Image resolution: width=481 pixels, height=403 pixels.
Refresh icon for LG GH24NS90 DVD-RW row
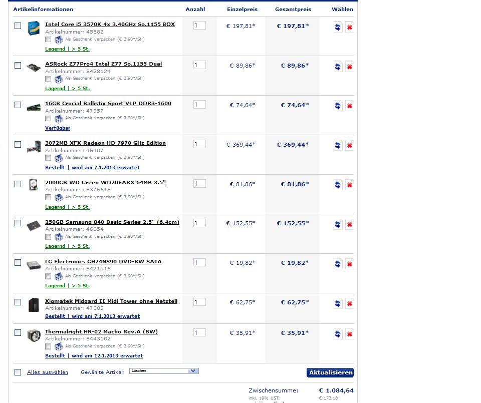pyautogui.click(x=338, y=264)
